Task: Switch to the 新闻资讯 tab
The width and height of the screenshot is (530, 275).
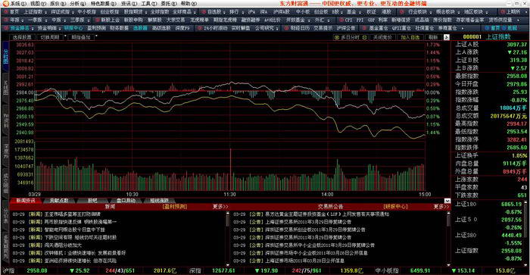Action: 25,201
